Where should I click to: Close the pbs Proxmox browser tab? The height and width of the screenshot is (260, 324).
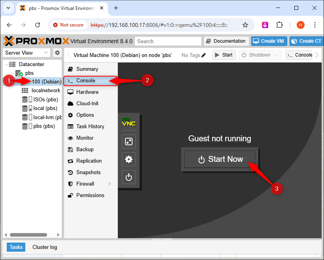101,8
